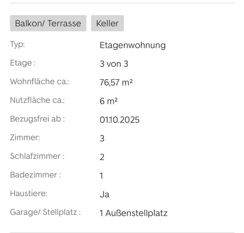Click the Garage/ Stellplatz label
244x233 pixels.
[x=45, y=212]
